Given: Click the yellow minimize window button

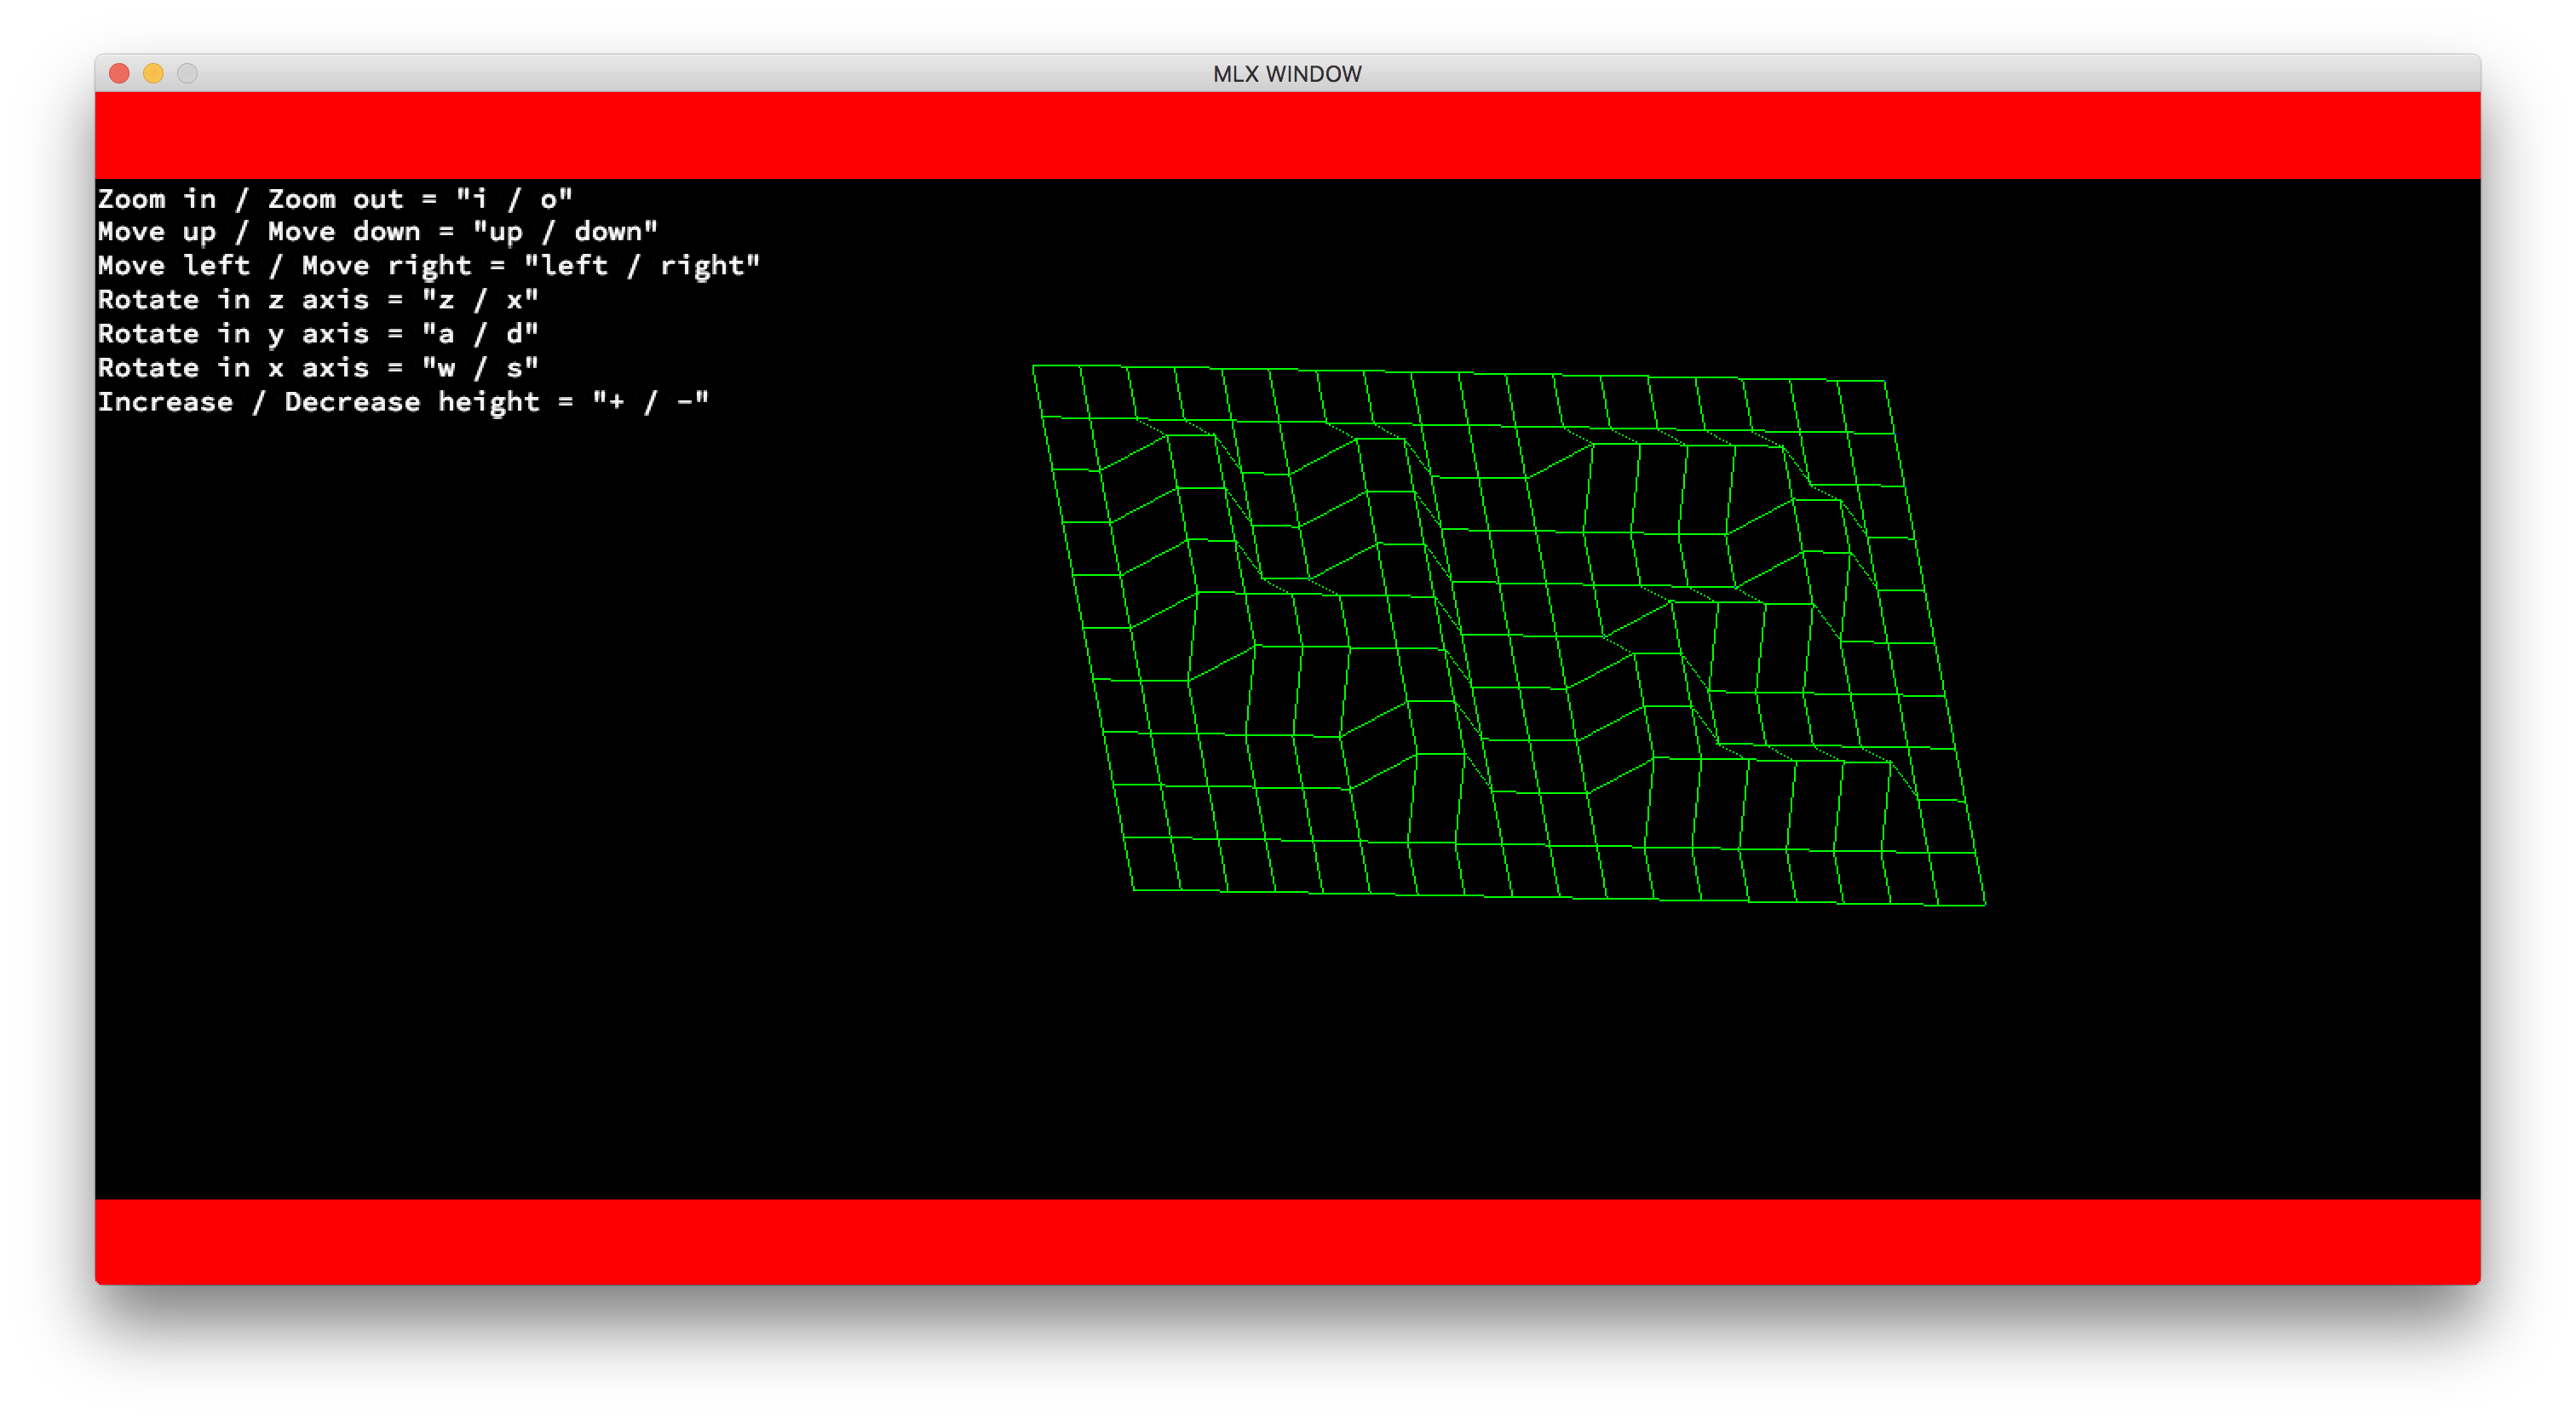Looking at the screenshot, I should pos(153,73).
